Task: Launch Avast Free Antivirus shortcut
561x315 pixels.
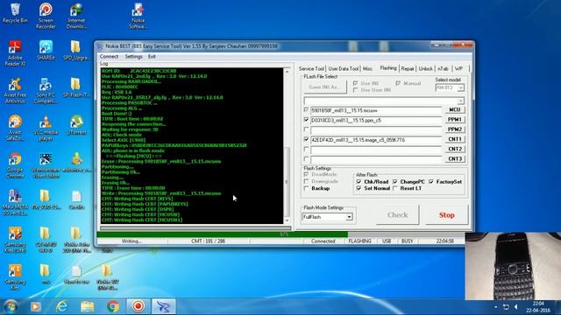Action: [x=15, y=90]
